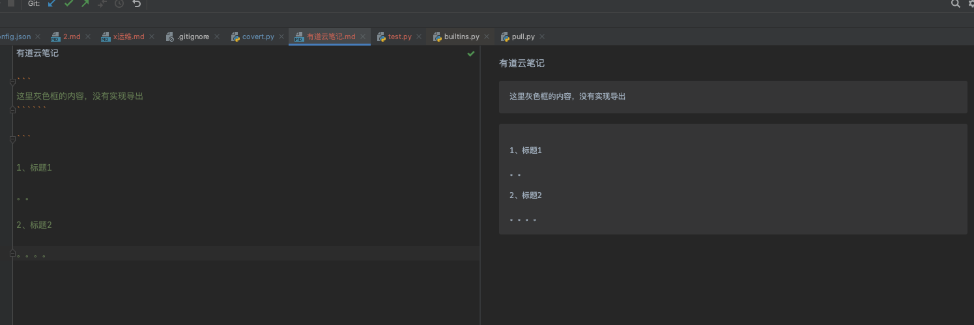
Task: Click the Git push arrow icon
Action: tap(85, 4)
